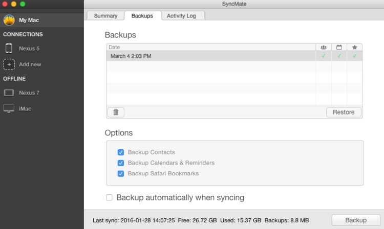Click the calendar checkmark for March 4 backup
Screen dimensions: 384x229
click(x=339, y=56)
